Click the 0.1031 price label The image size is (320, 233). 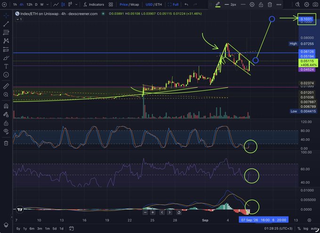click(x=306, y=19)
